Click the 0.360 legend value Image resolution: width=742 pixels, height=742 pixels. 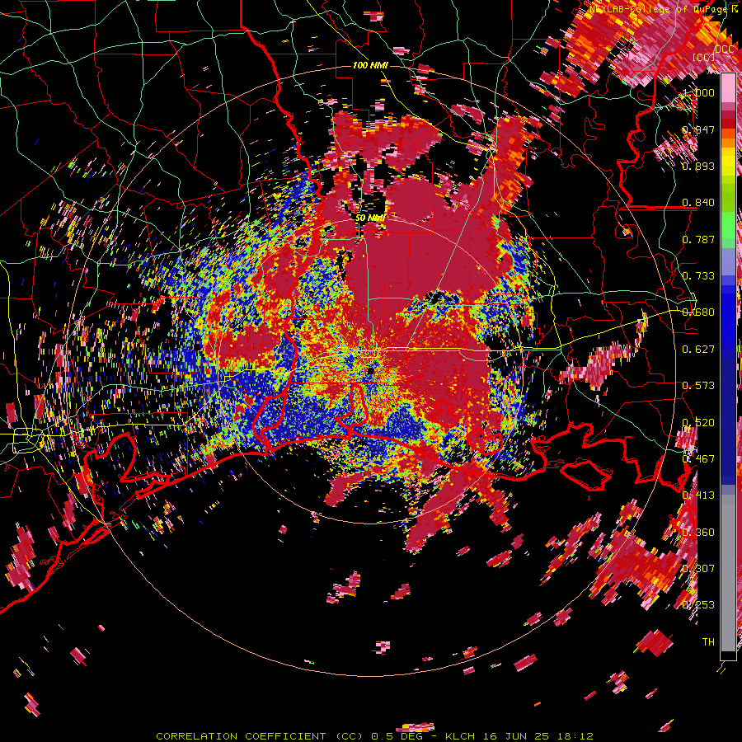click(698, 533)
